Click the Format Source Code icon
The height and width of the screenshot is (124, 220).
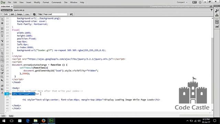[x=2, y=93]
